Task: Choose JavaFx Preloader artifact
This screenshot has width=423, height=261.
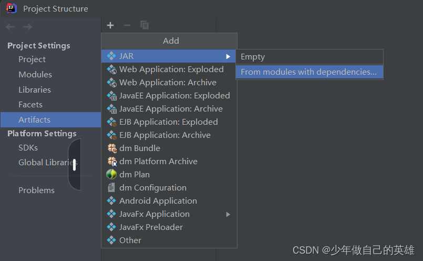Action: 169,227
